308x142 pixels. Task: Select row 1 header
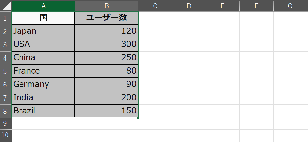[x=6, y=18]
